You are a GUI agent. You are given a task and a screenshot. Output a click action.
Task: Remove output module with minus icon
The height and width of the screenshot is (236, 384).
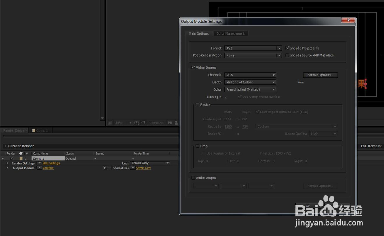tap(109, 168)
